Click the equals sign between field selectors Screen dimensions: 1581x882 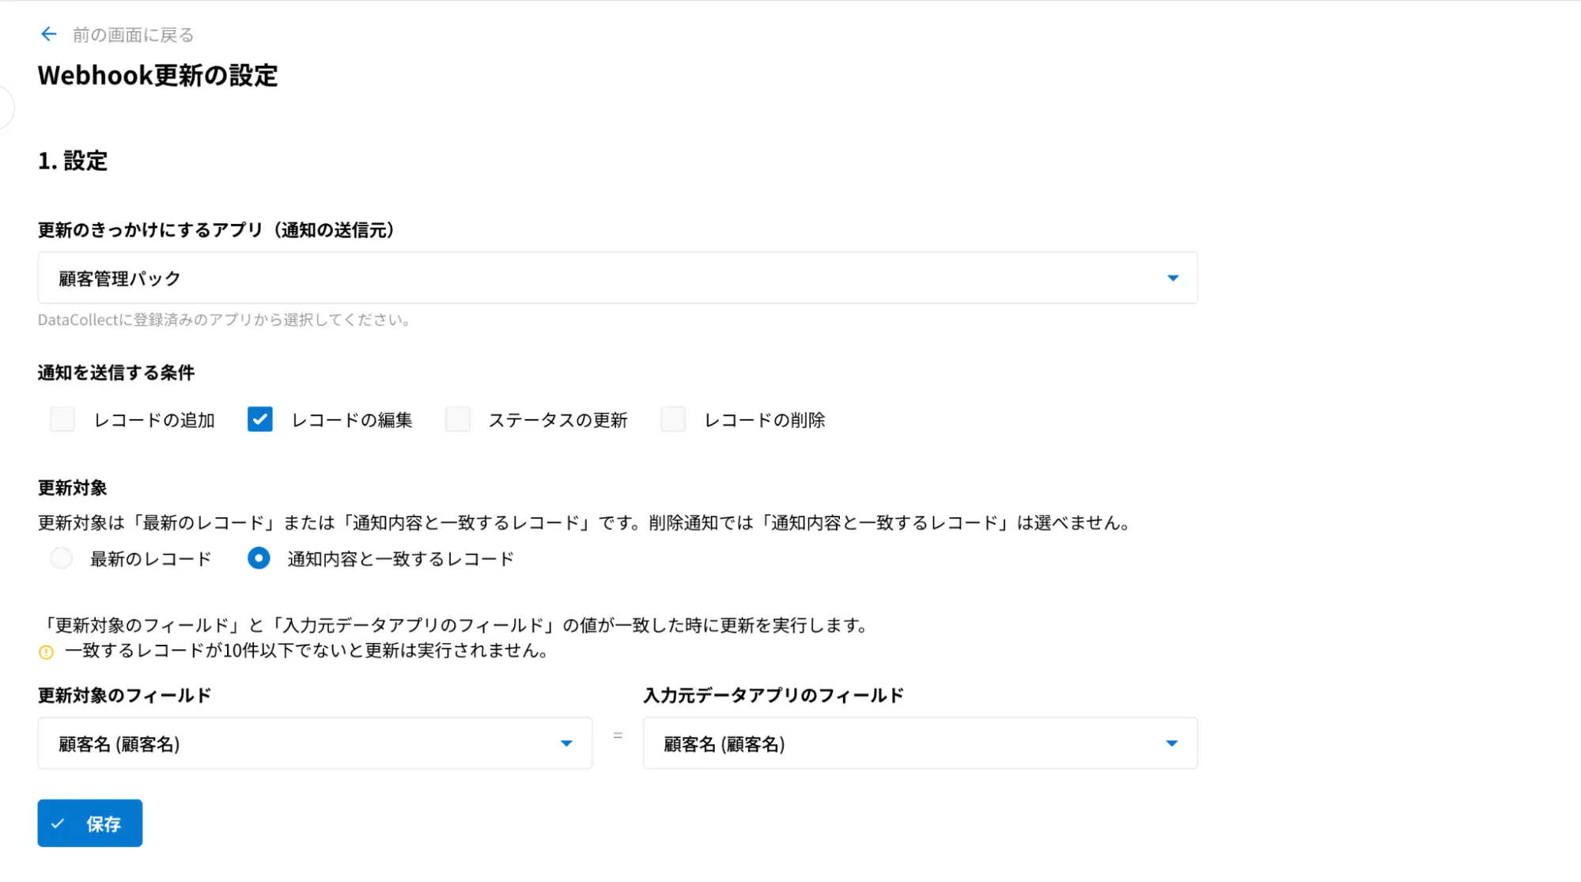618,736
